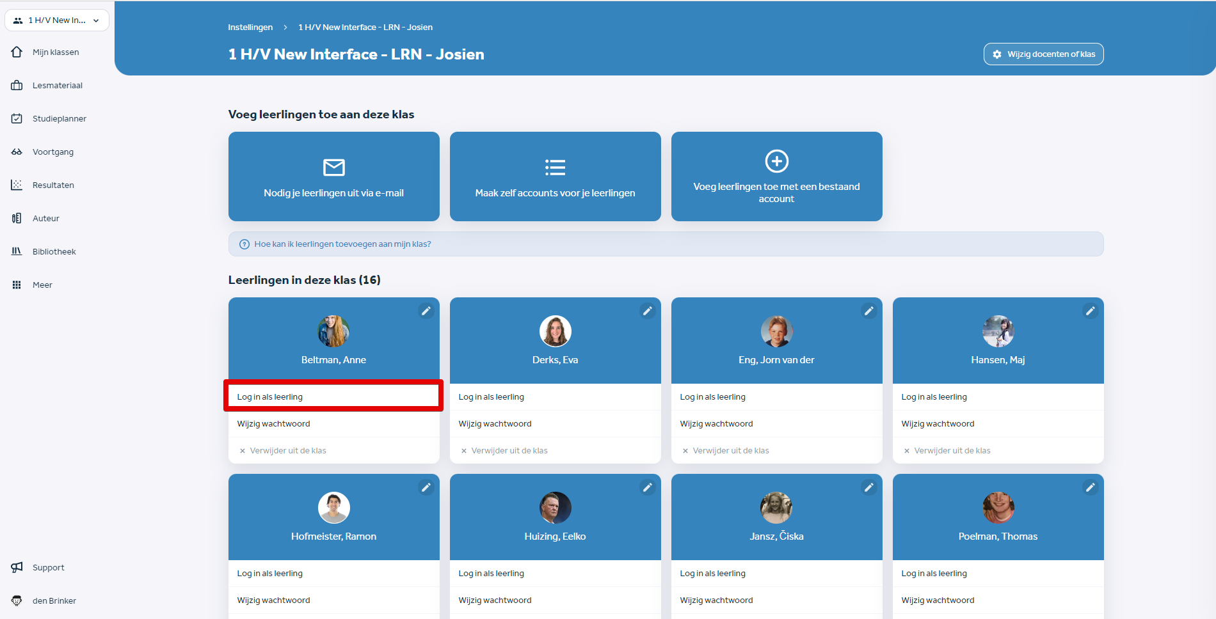The image size is (1216, 619).
Task: Click the Wijzig docenten of klas button
Action: (x=1043, y=54)
